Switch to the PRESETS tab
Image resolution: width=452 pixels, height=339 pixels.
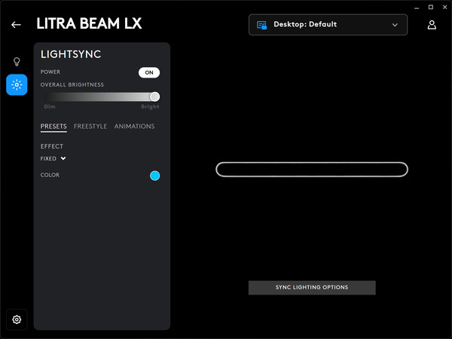click(53, 127)
